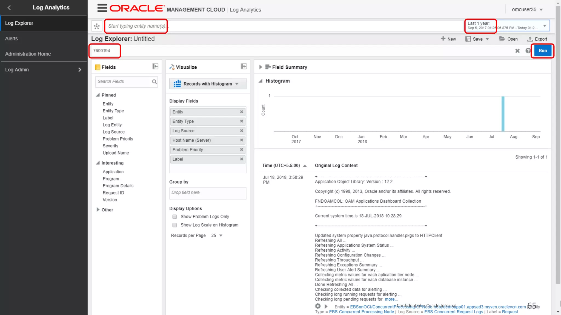Select Log Explorer in the sidebar

pos(44,23)
